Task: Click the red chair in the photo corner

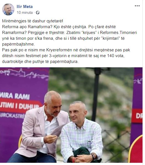Action: pyautogui.click(x=136, y=150)
